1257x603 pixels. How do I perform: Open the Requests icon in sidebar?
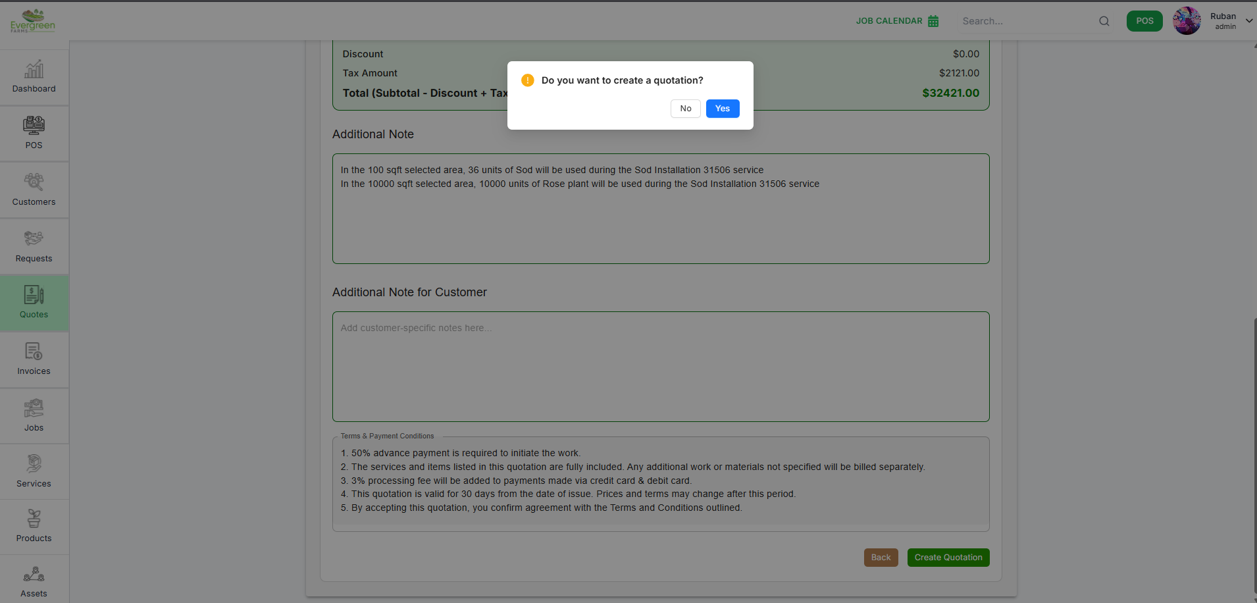(x=34, y=238)
